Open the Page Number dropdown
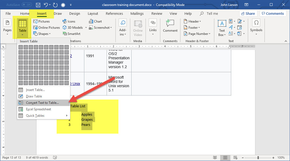290x161 pixels. coord(197,34)
